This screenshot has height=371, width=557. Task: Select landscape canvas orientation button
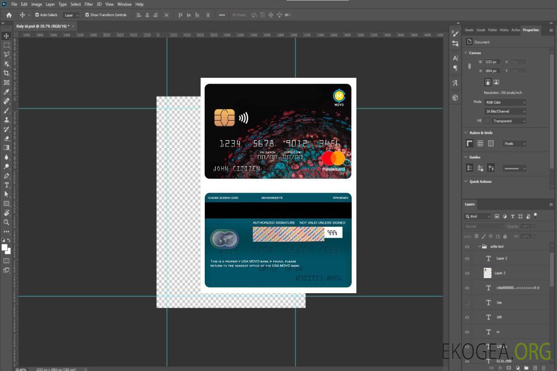(x=496, y=82)
